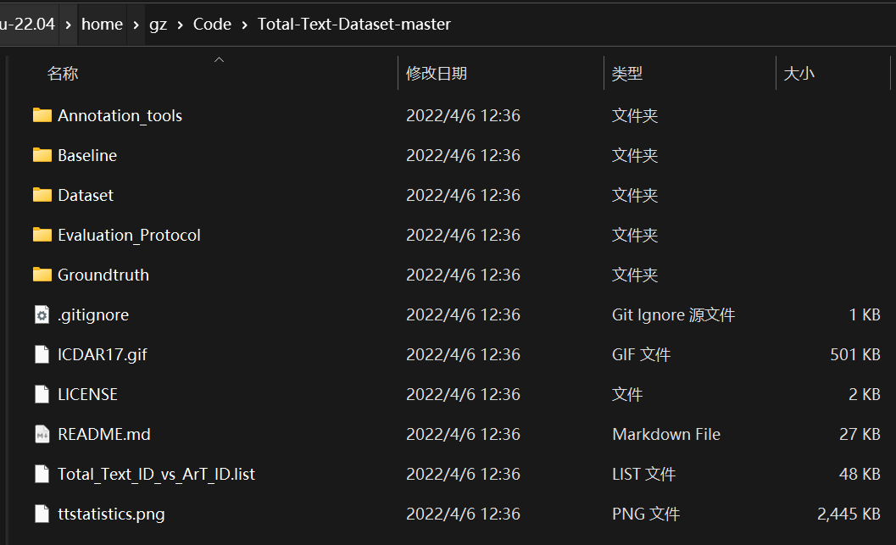Toggle sort direction arrow above 名称 column
The image size is (896, 545).
click(219, 59)
